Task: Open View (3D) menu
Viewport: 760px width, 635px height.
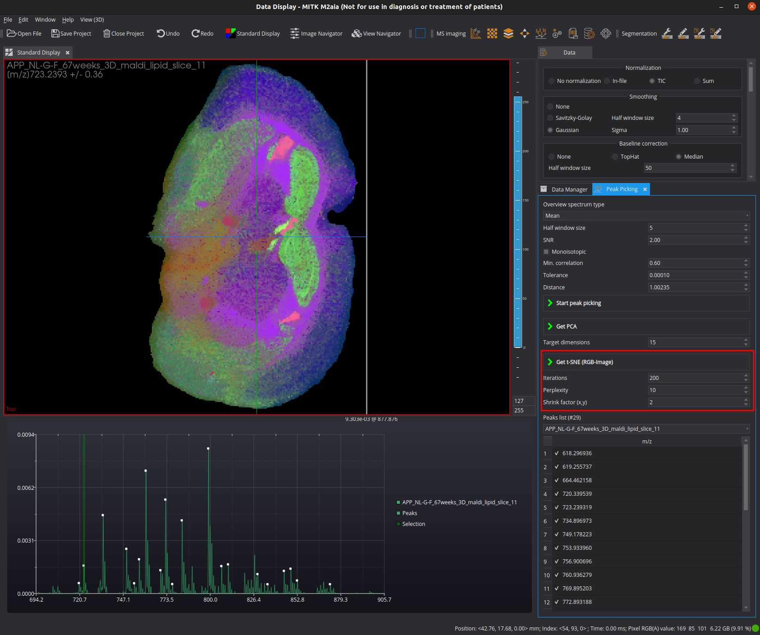Action: [92, 20]
